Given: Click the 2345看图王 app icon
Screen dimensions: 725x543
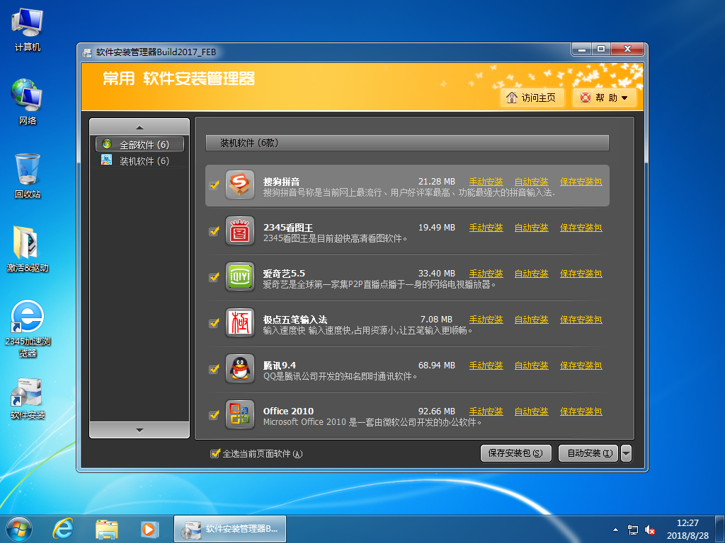Looking at the screenshot, I should point(240,230).
